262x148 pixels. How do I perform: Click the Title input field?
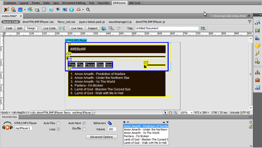point(167,28)
